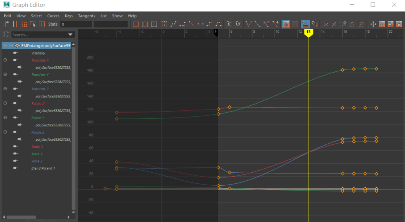Screen dimensions: 405x222
Task: Enable normalized curve display
Action: tap(325, 24)
